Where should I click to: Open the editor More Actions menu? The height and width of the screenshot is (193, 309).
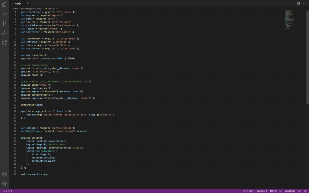point(304,3)
